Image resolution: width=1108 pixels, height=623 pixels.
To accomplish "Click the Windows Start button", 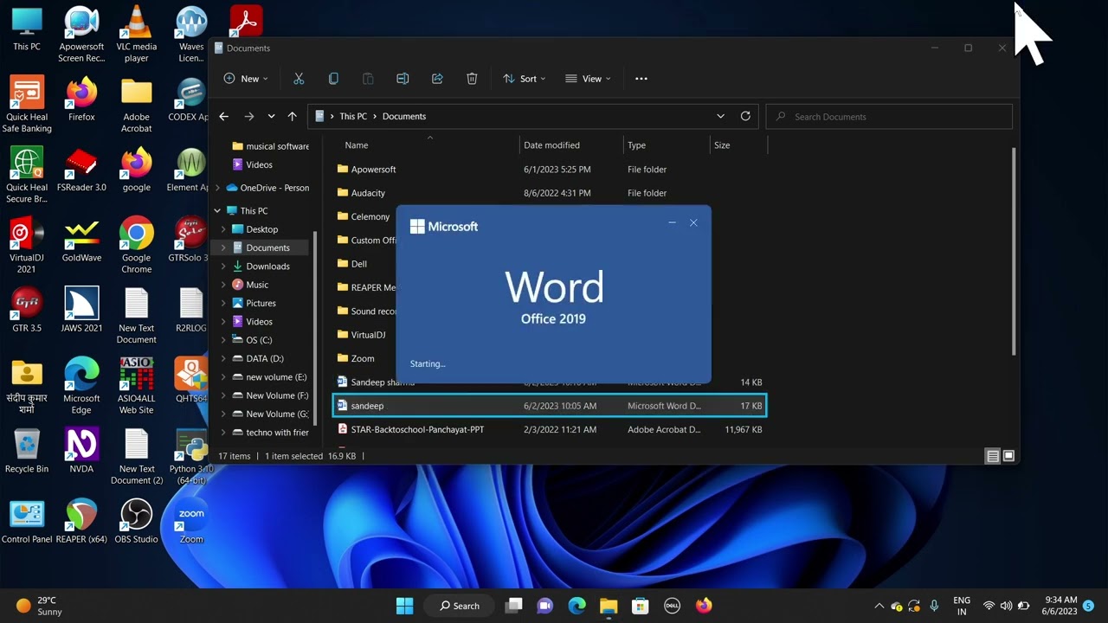I will [x=404, y=606].
